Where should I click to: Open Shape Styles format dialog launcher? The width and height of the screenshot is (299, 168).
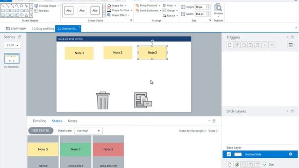pos(131,20)
